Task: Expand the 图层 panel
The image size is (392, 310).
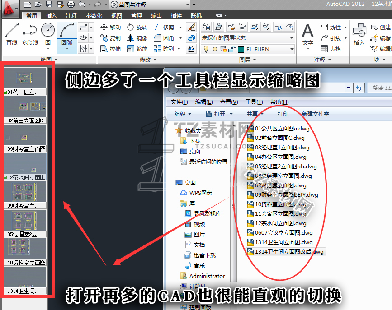Action: (248, 60)
